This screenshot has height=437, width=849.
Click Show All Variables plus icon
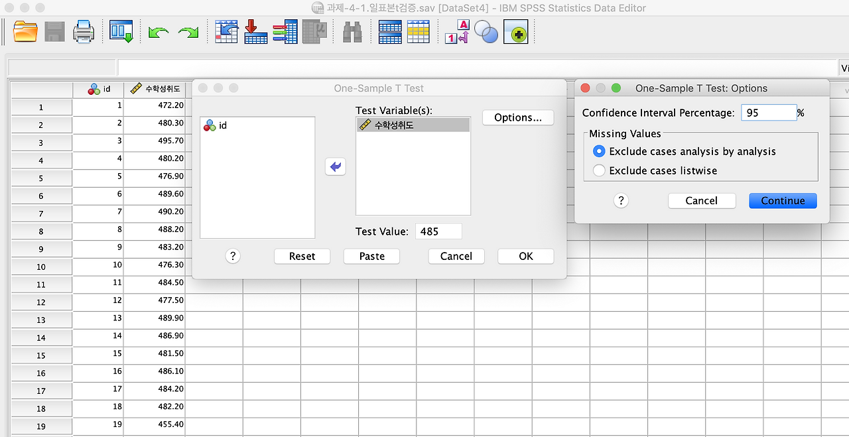tap(515, 31)
